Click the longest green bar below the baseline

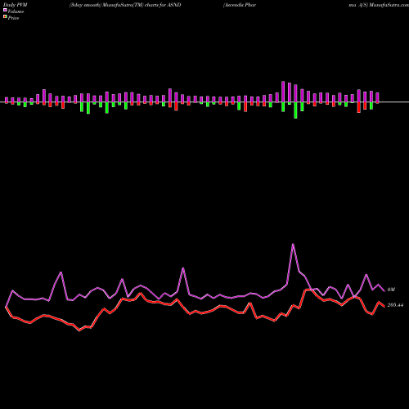pos(295,110)
